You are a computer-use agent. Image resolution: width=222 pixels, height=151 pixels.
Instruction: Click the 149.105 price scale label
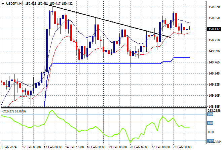click(x=214, y=96)
